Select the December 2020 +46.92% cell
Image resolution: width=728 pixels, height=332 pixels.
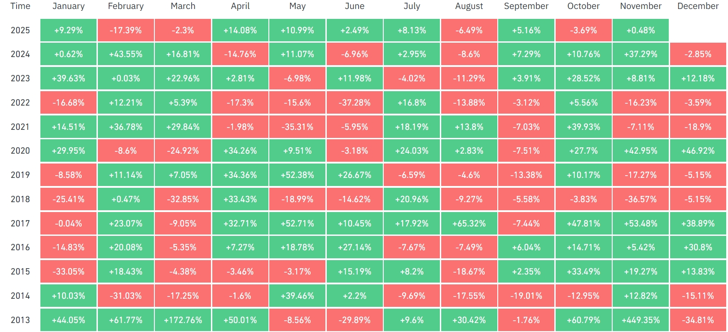coord(698,151)
